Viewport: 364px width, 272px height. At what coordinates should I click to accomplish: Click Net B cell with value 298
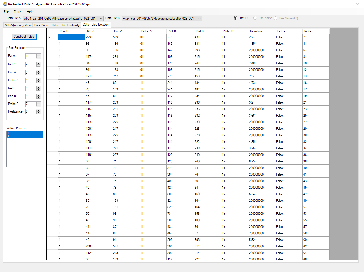(x=180, y=240)
